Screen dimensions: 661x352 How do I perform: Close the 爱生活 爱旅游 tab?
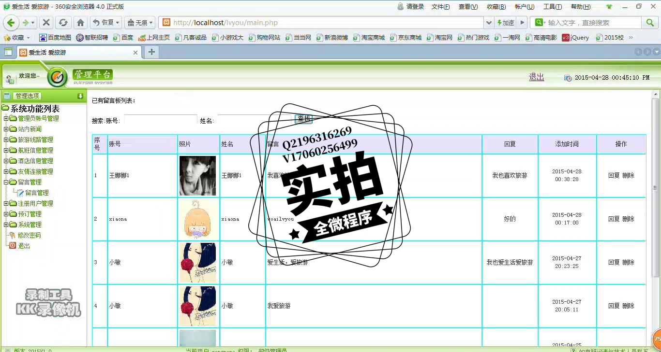click(x=135, y=53)
